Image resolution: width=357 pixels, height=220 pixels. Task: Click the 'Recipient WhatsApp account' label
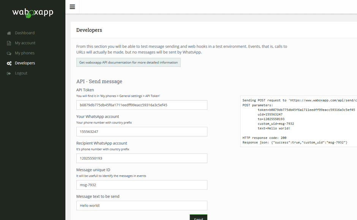coord(101,143)
